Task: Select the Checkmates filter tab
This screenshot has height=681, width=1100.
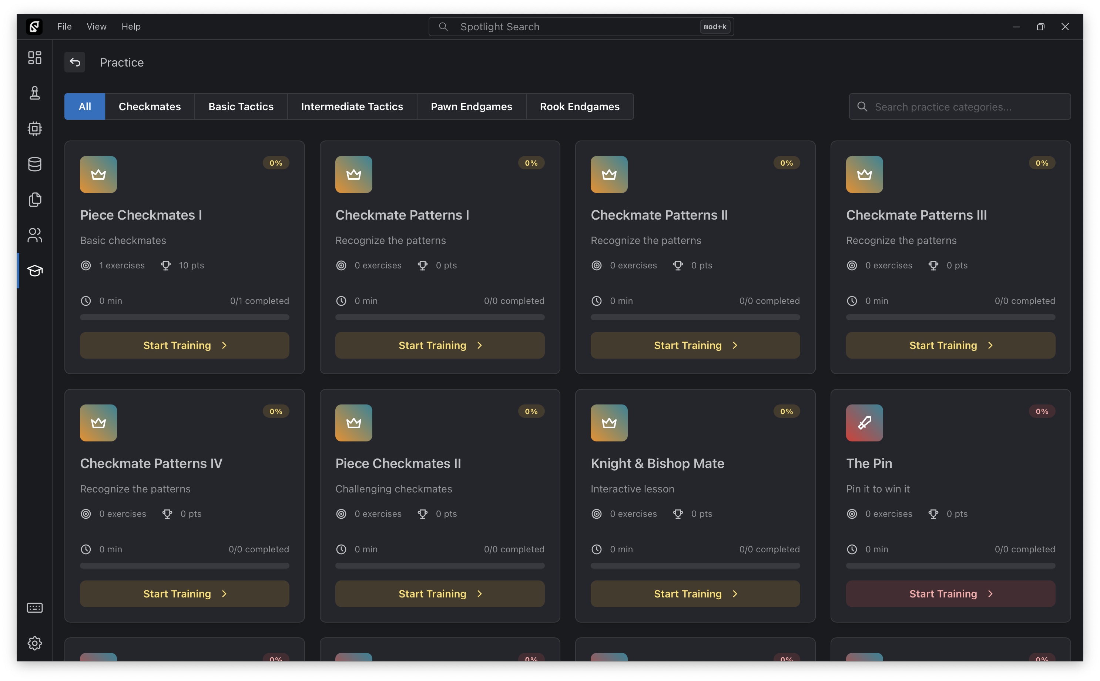Action: [150, 107]
